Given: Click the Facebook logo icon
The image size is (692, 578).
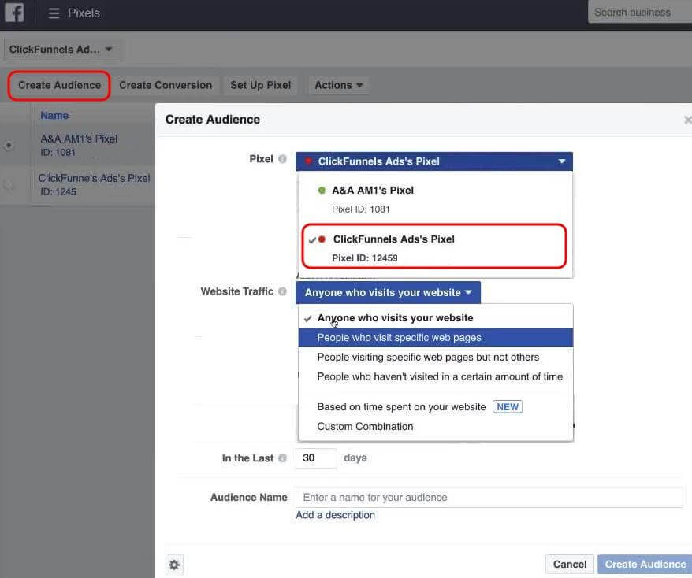Looking at the screenshot, I should pyautogui.click(x=14, y=12).
